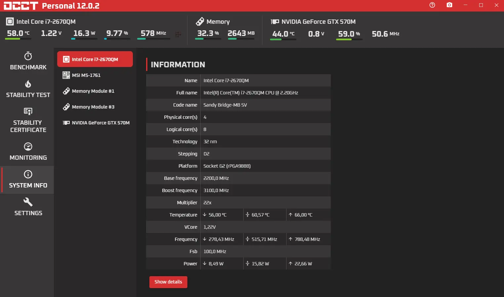The height and width of the screenshot is (297, 504).
Task: Click the minimum frequency 278,43 MHz
Action: click(221, 239)
